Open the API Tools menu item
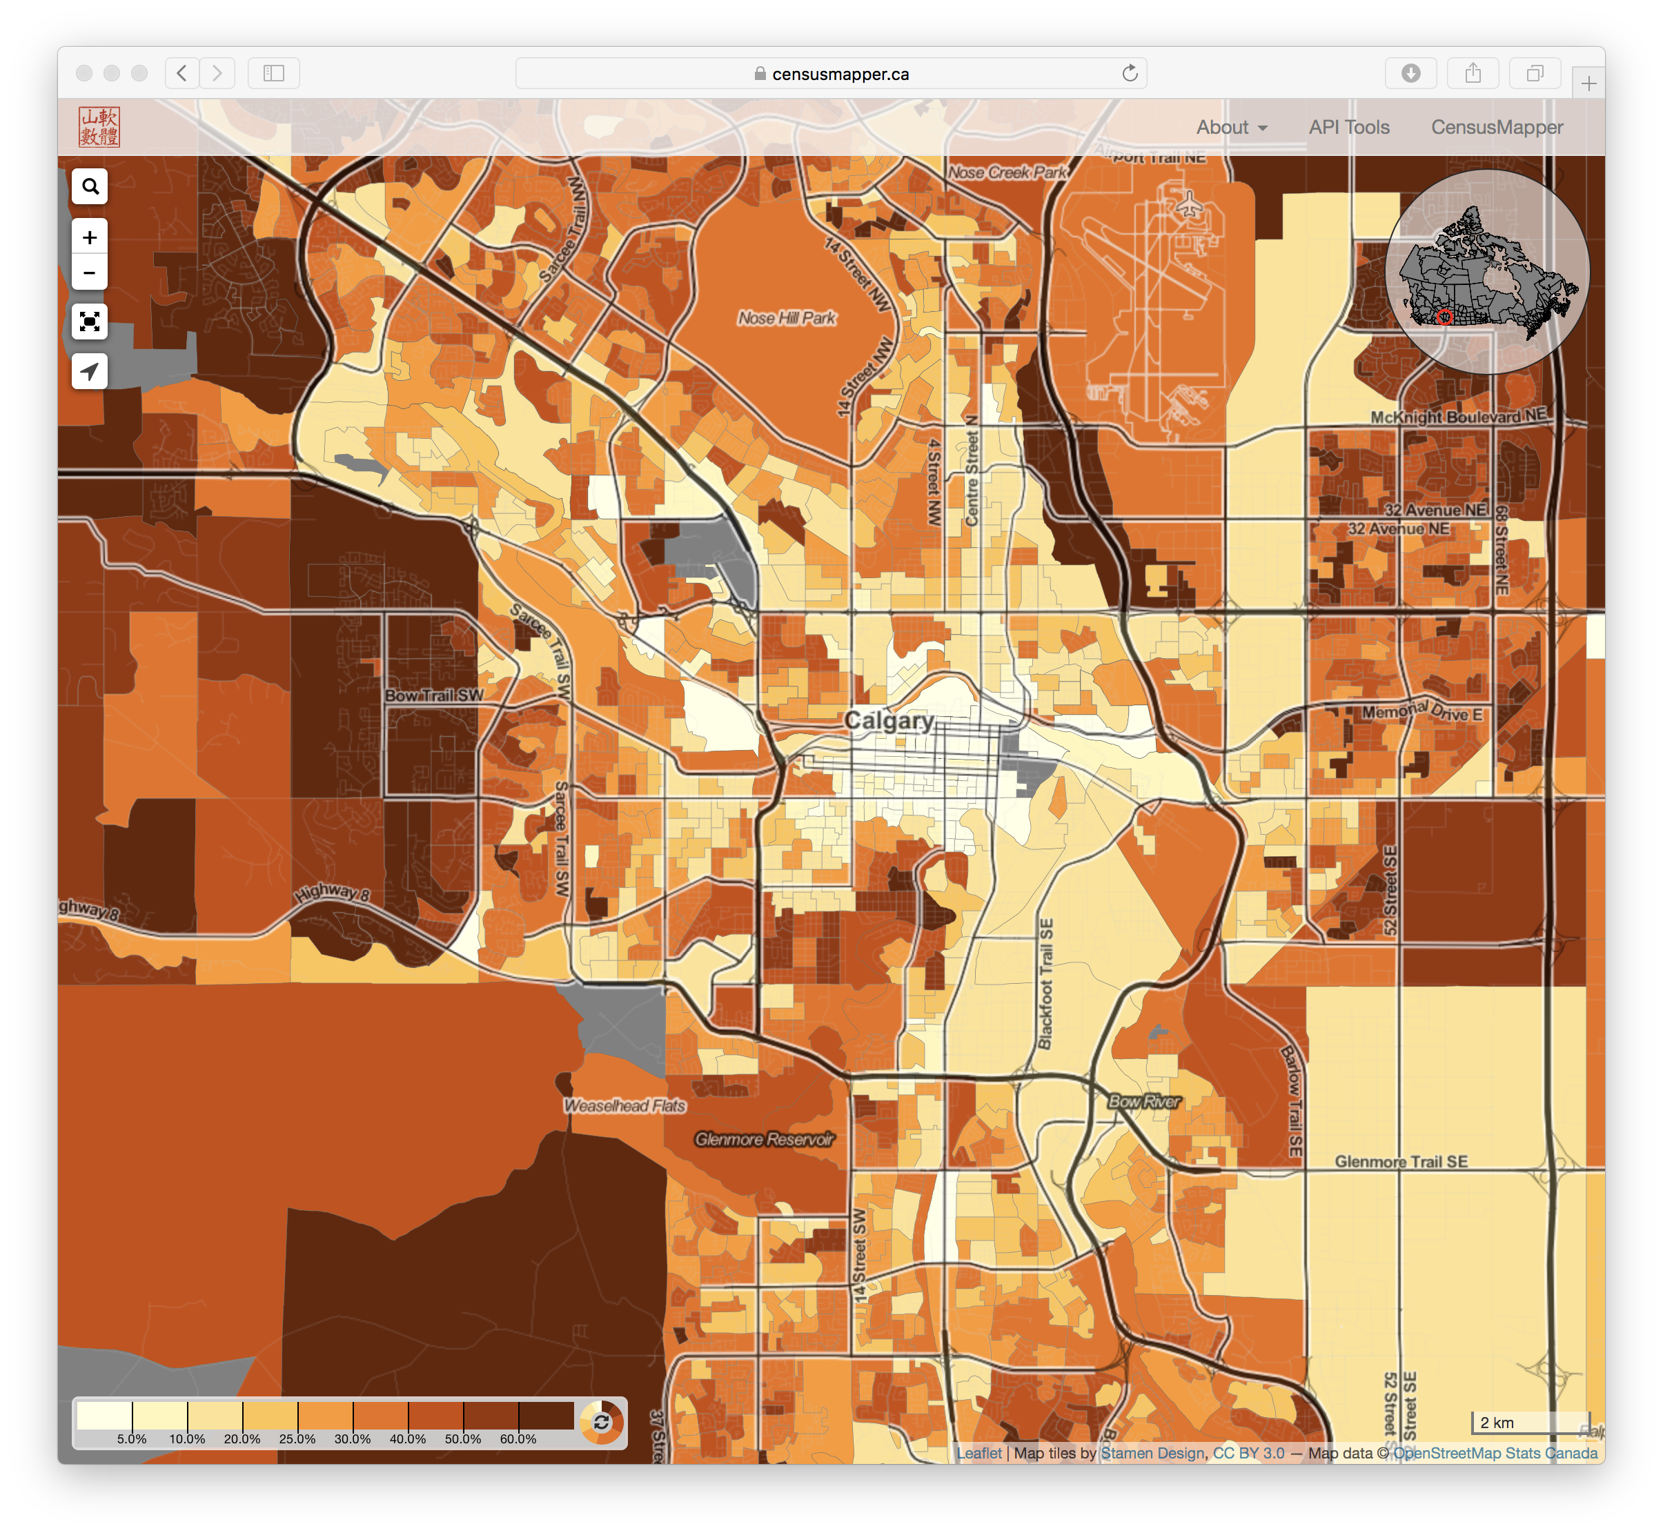Viewport: 1663px width, 1533px height. tap(1348, 127)
